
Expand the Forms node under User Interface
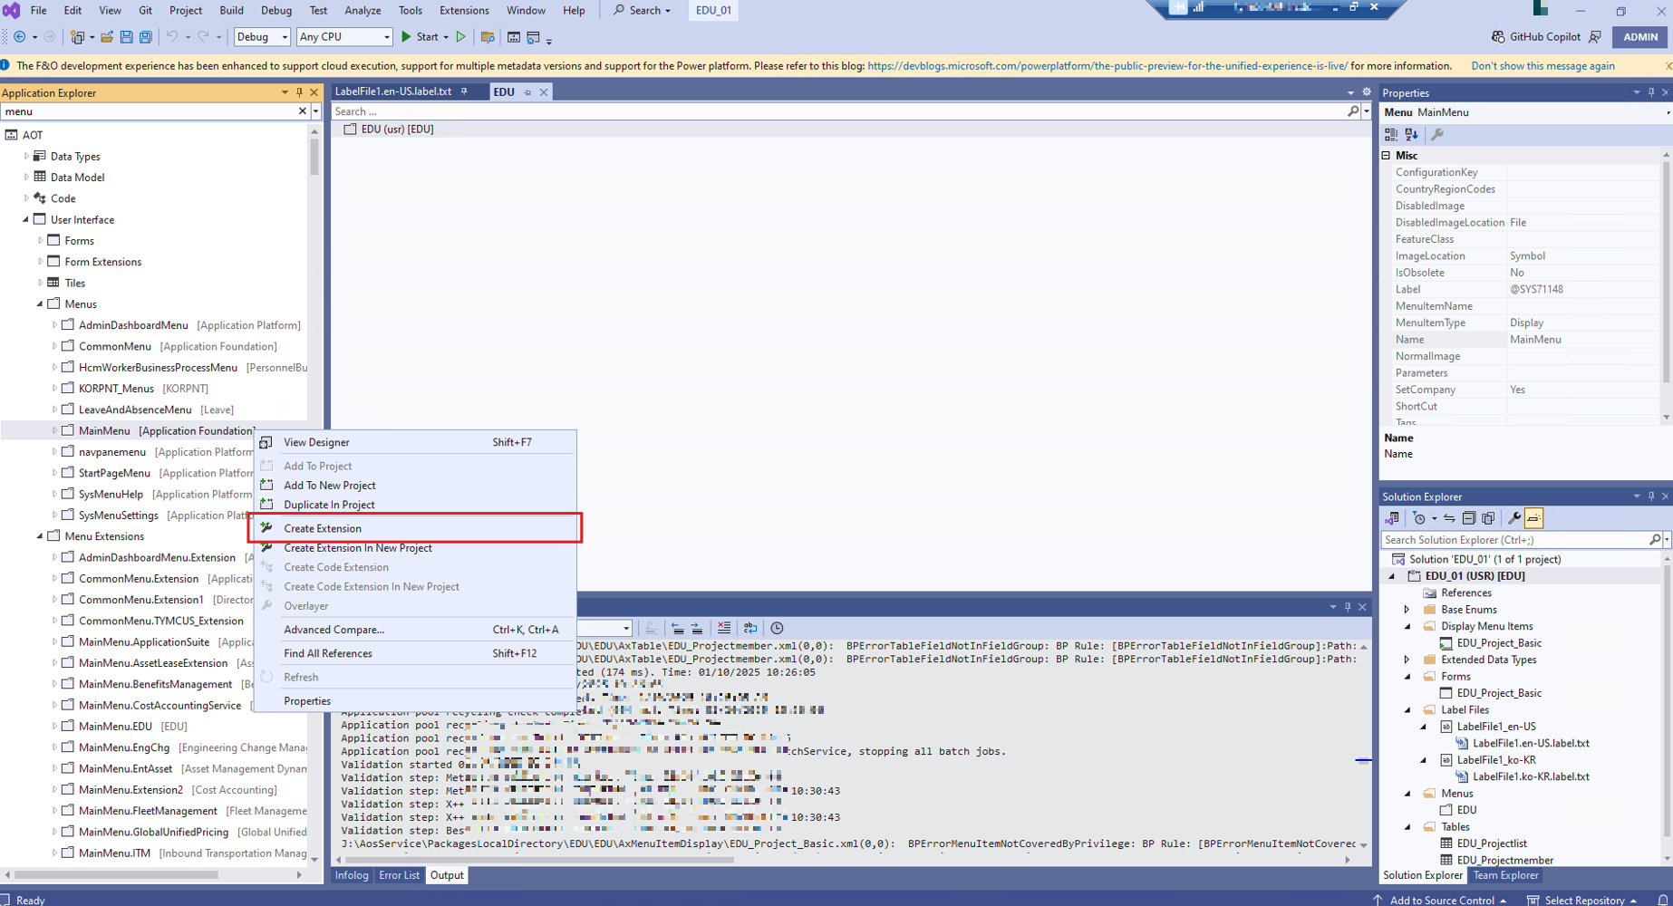coord(40,241)
